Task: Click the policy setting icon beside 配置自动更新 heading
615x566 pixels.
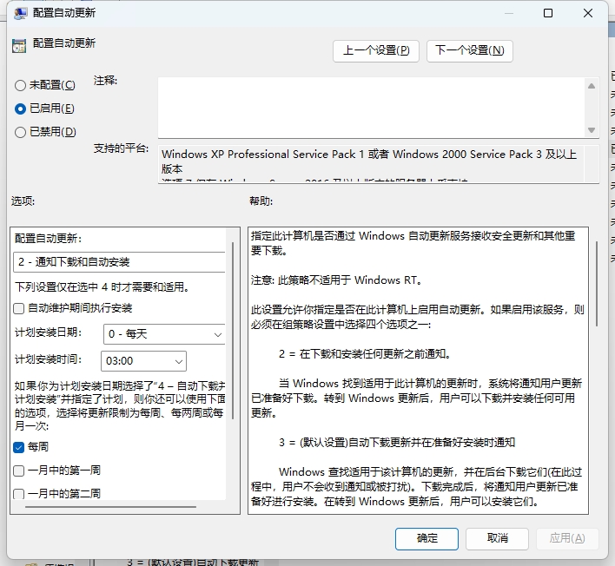Action: click(19, 45)
